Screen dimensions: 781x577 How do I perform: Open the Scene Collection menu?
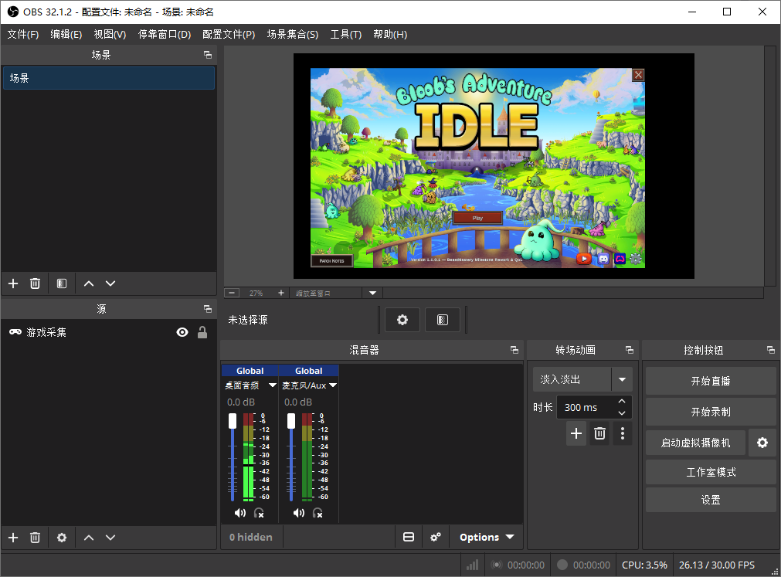click(x=292, y=34)
